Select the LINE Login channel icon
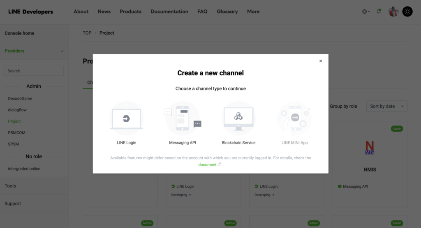 coord(127,118)
